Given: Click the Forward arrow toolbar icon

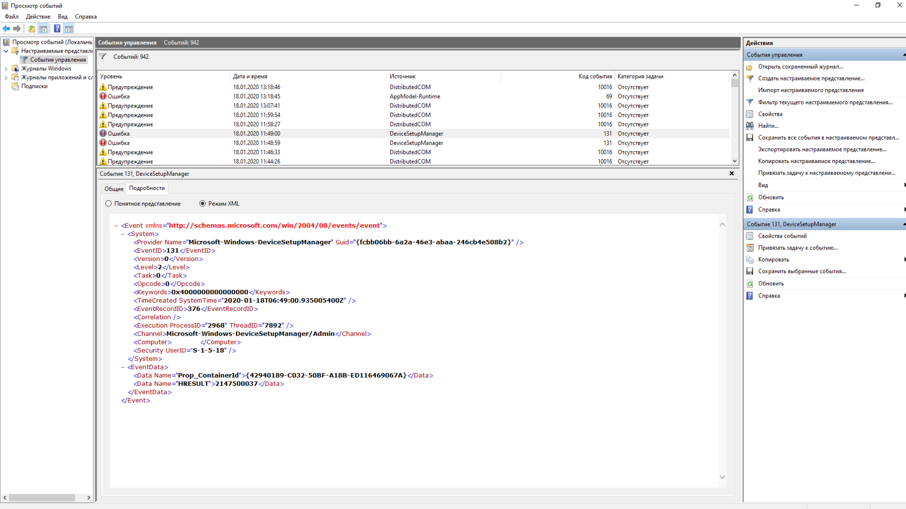Looking at the screenshot, I should point(17,29).
